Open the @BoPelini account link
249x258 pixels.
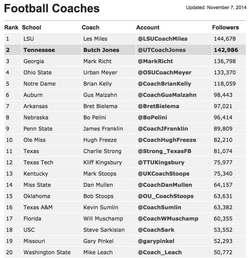[153, 117]
